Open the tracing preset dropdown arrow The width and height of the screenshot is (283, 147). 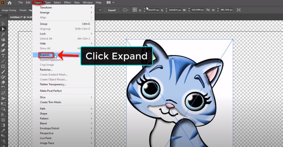tap(100, 10)
